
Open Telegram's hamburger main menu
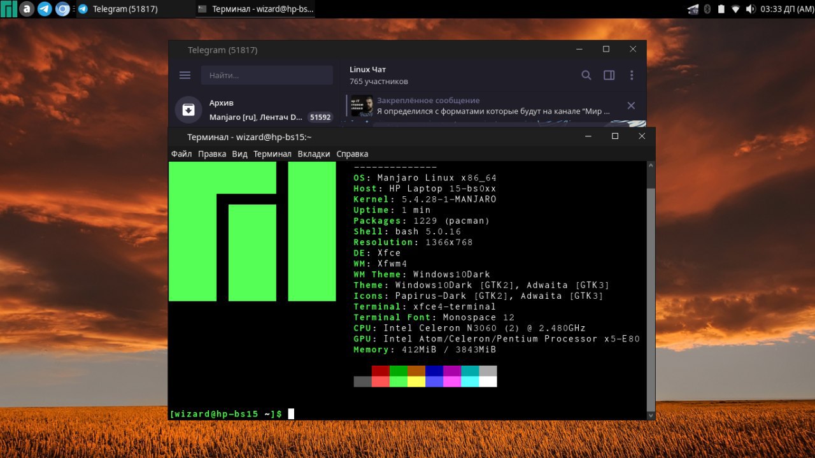[185, 75]
